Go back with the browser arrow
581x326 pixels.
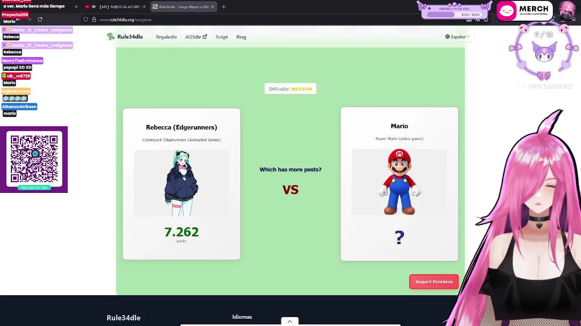18,19
